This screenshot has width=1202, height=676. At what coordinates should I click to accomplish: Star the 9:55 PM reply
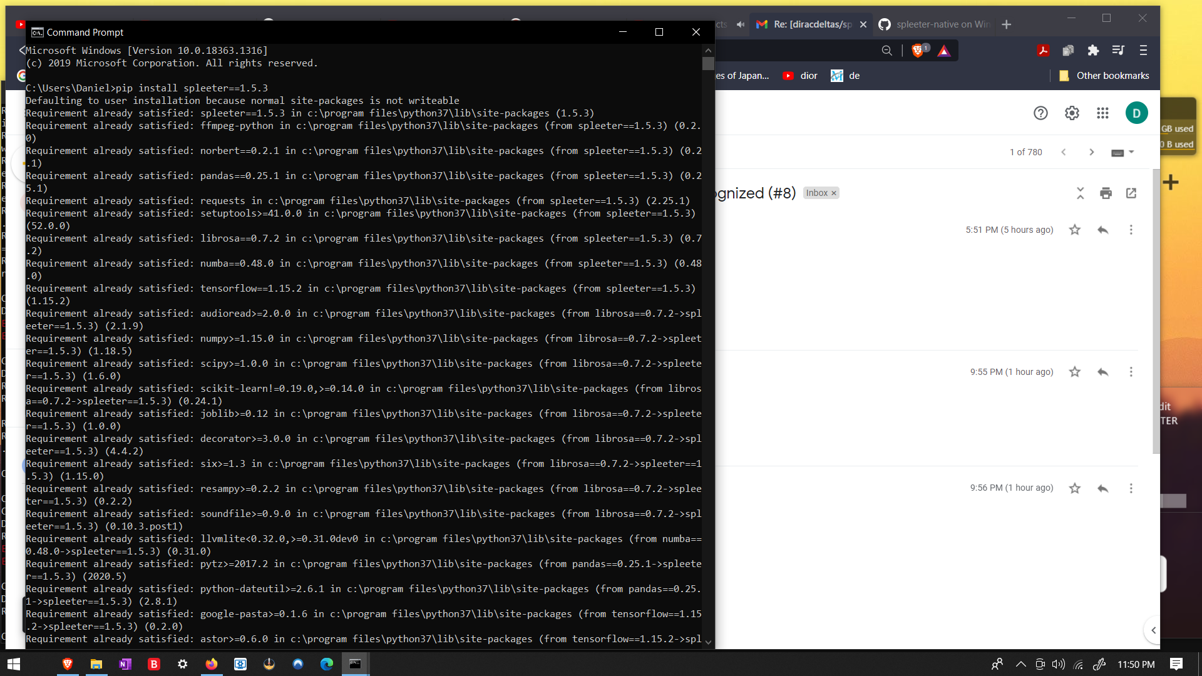click(x=1075, y=372)
